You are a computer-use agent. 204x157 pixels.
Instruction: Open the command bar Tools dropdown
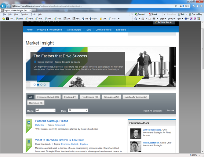pos(180,19)
